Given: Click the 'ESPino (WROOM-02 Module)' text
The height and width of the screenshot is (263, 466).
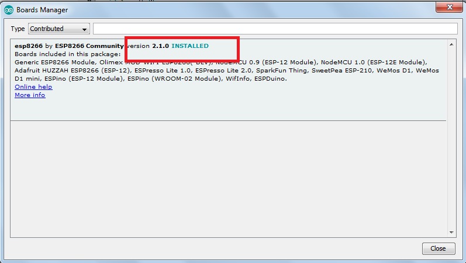Looking at the screenshot, I should tap(174, 79).
